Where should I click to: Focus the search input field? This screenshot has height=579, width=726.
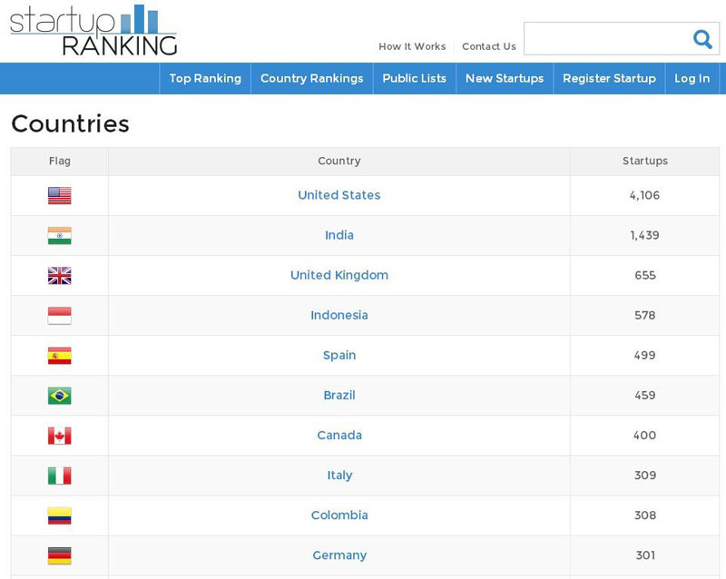point(607,38)
